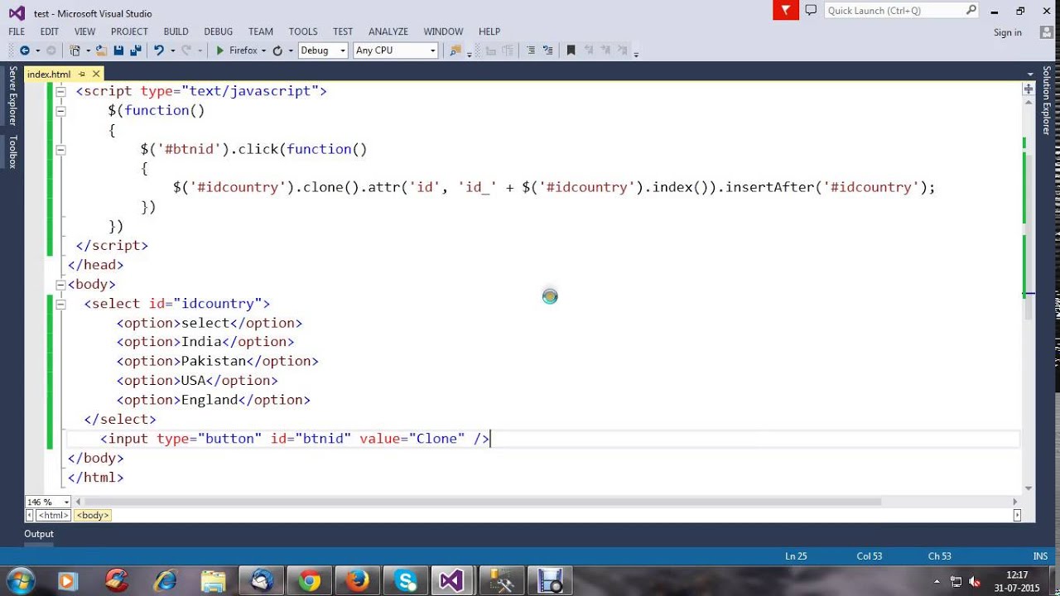Click the Save All icon
Screen dimensions: 1060x596
136,50
